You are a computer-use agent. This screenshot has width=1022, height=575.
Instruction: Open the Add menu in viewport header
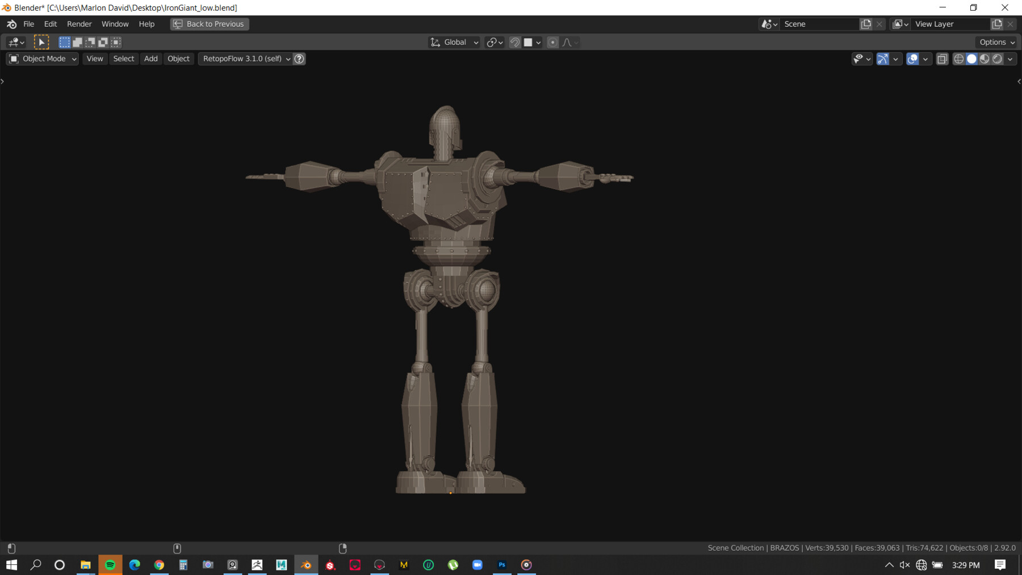[150, 58]
